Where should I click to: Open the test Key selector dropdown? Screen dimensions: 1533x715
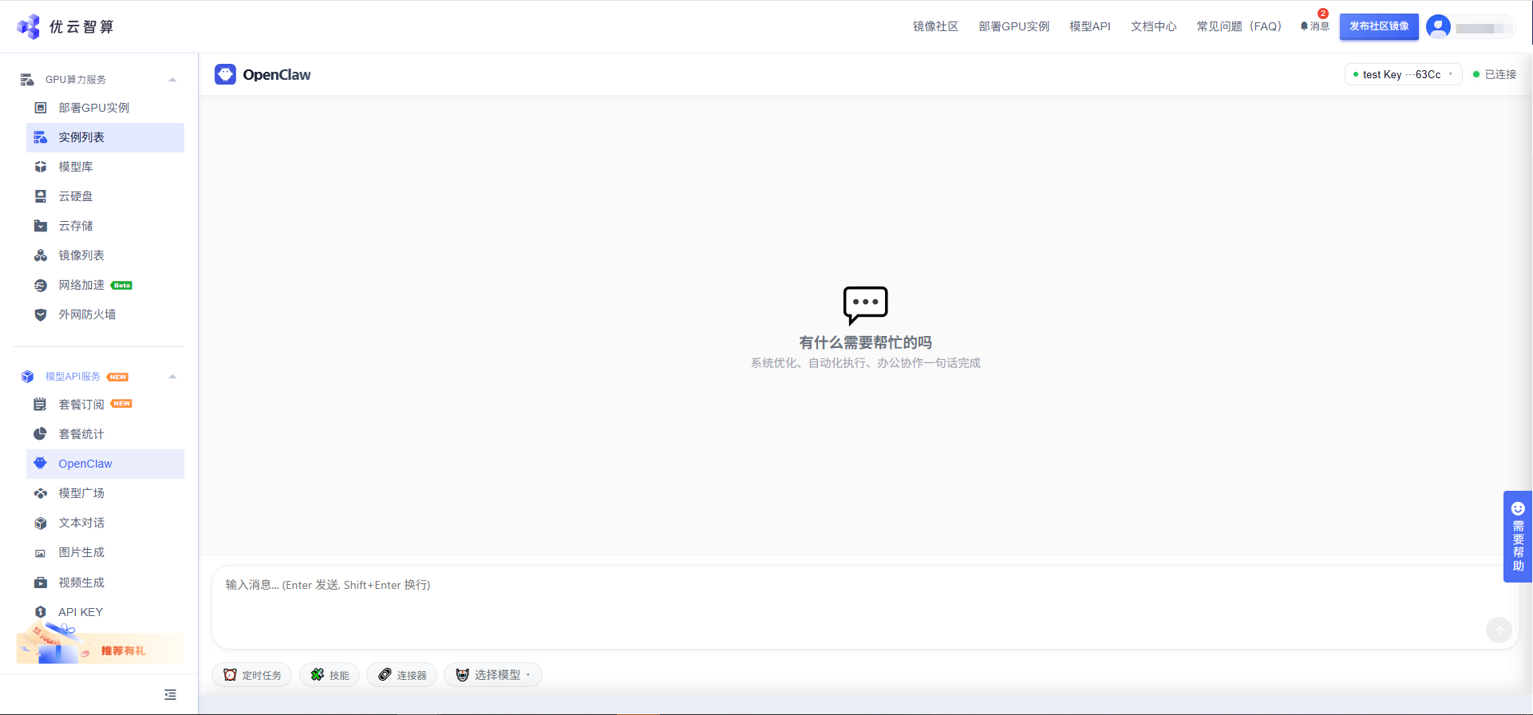point(1403,74)
